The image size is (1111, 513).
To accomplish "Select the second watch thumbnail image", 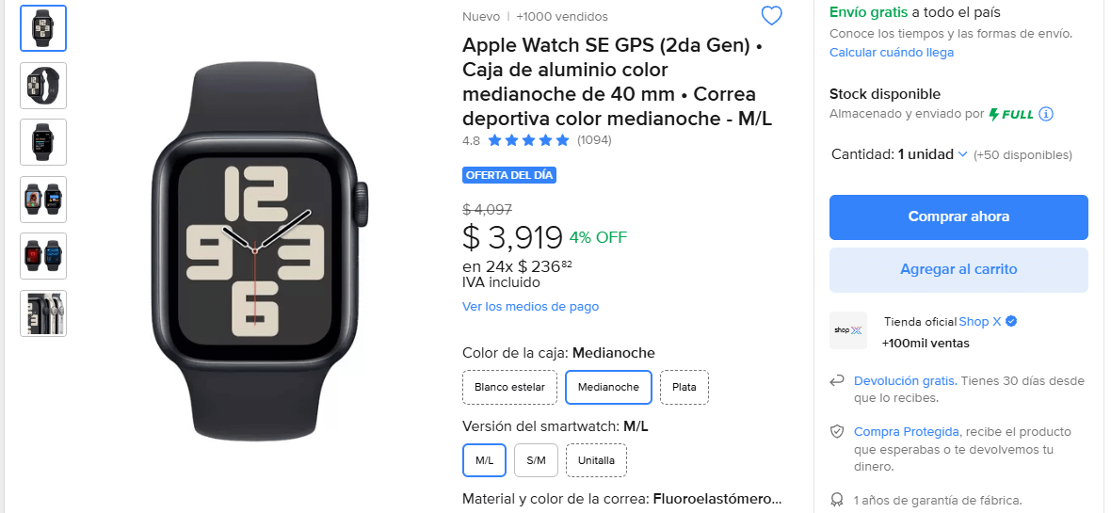I will [x=43, y=85].
